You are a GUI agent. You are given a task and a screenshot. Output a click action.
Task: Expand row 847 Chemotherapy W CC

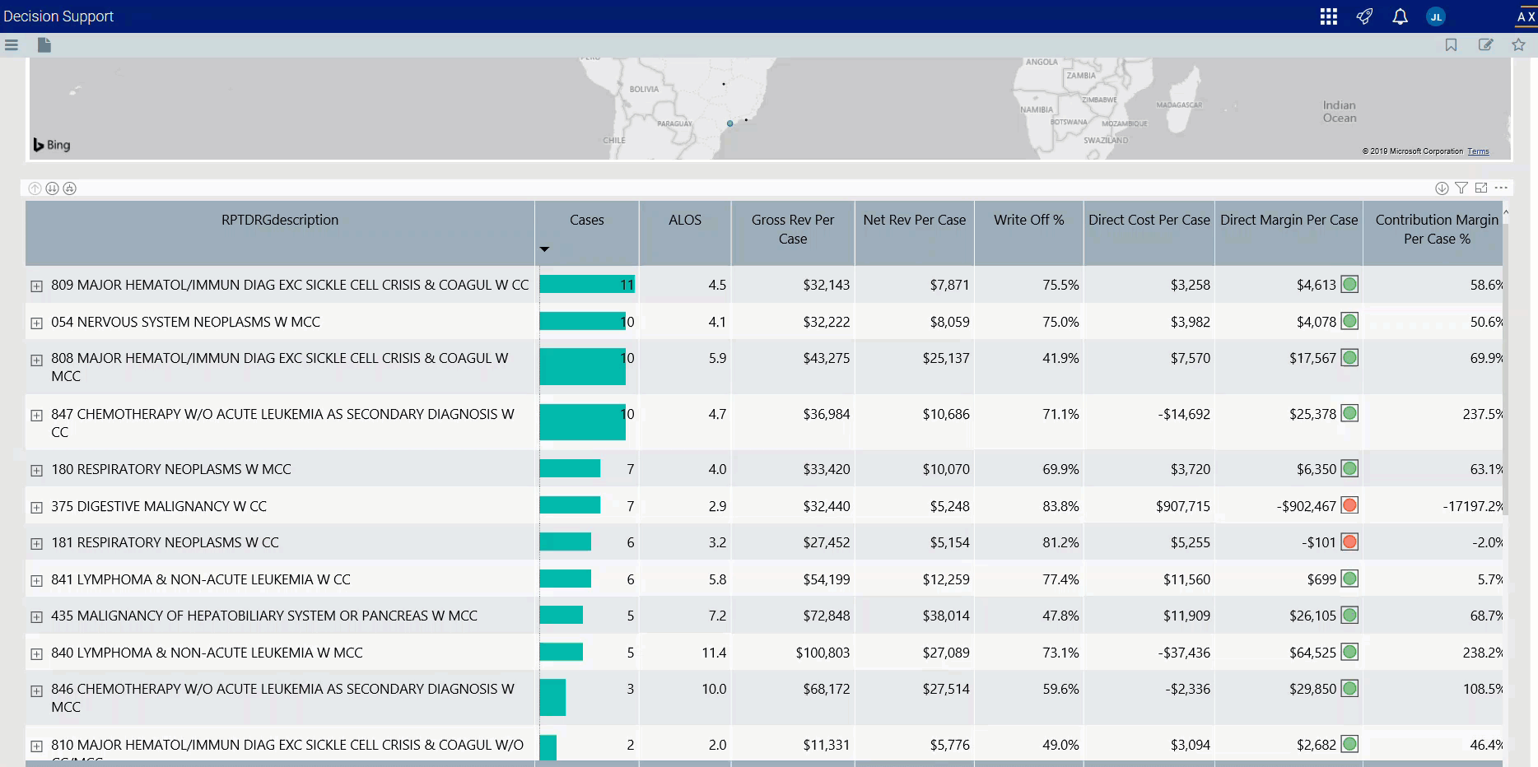coord(36,416)
